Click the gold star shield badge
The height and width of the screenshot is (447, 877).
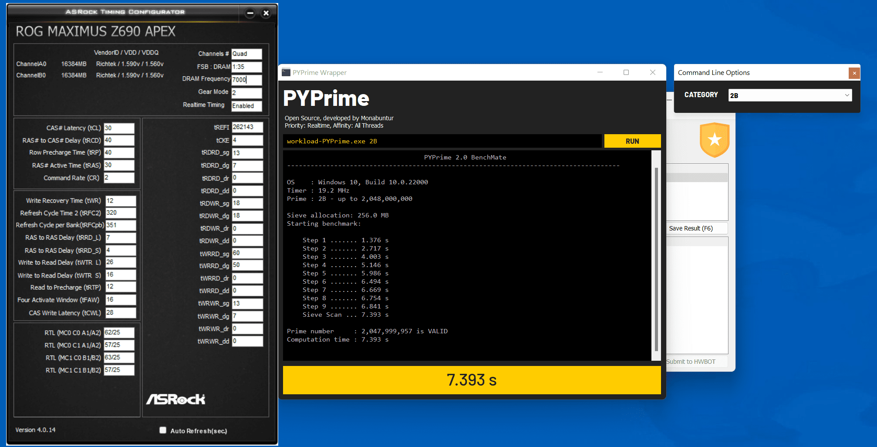coord(715,140)
